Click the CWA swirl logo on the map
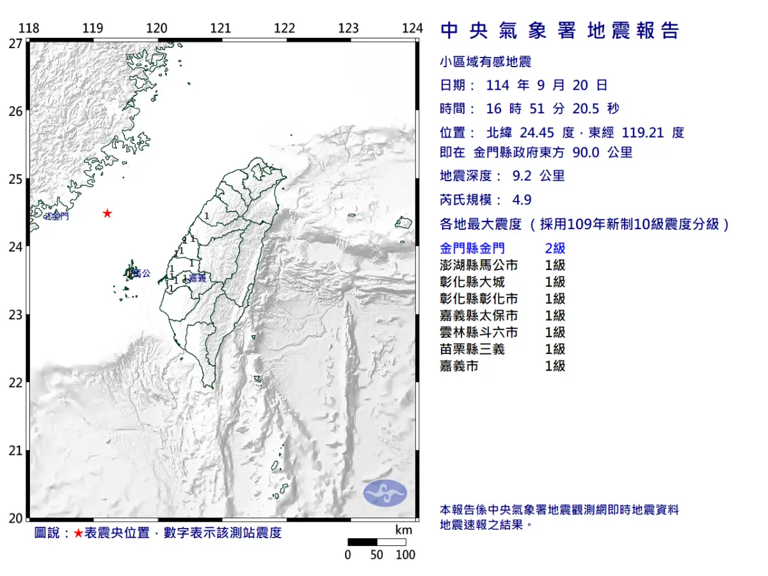The height and width of the screenshot is (576, 768). (385, 492)
